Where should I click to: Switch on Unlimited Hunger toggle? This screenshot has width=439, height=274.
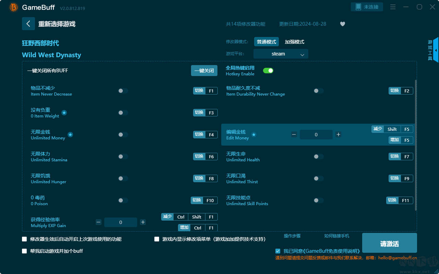[x=123, y=178]
